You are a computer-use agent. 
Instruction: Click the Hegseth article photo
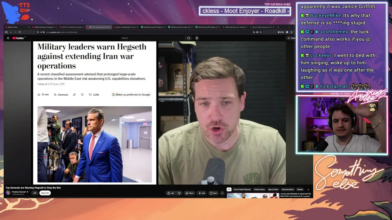click(x=95, y=144)
